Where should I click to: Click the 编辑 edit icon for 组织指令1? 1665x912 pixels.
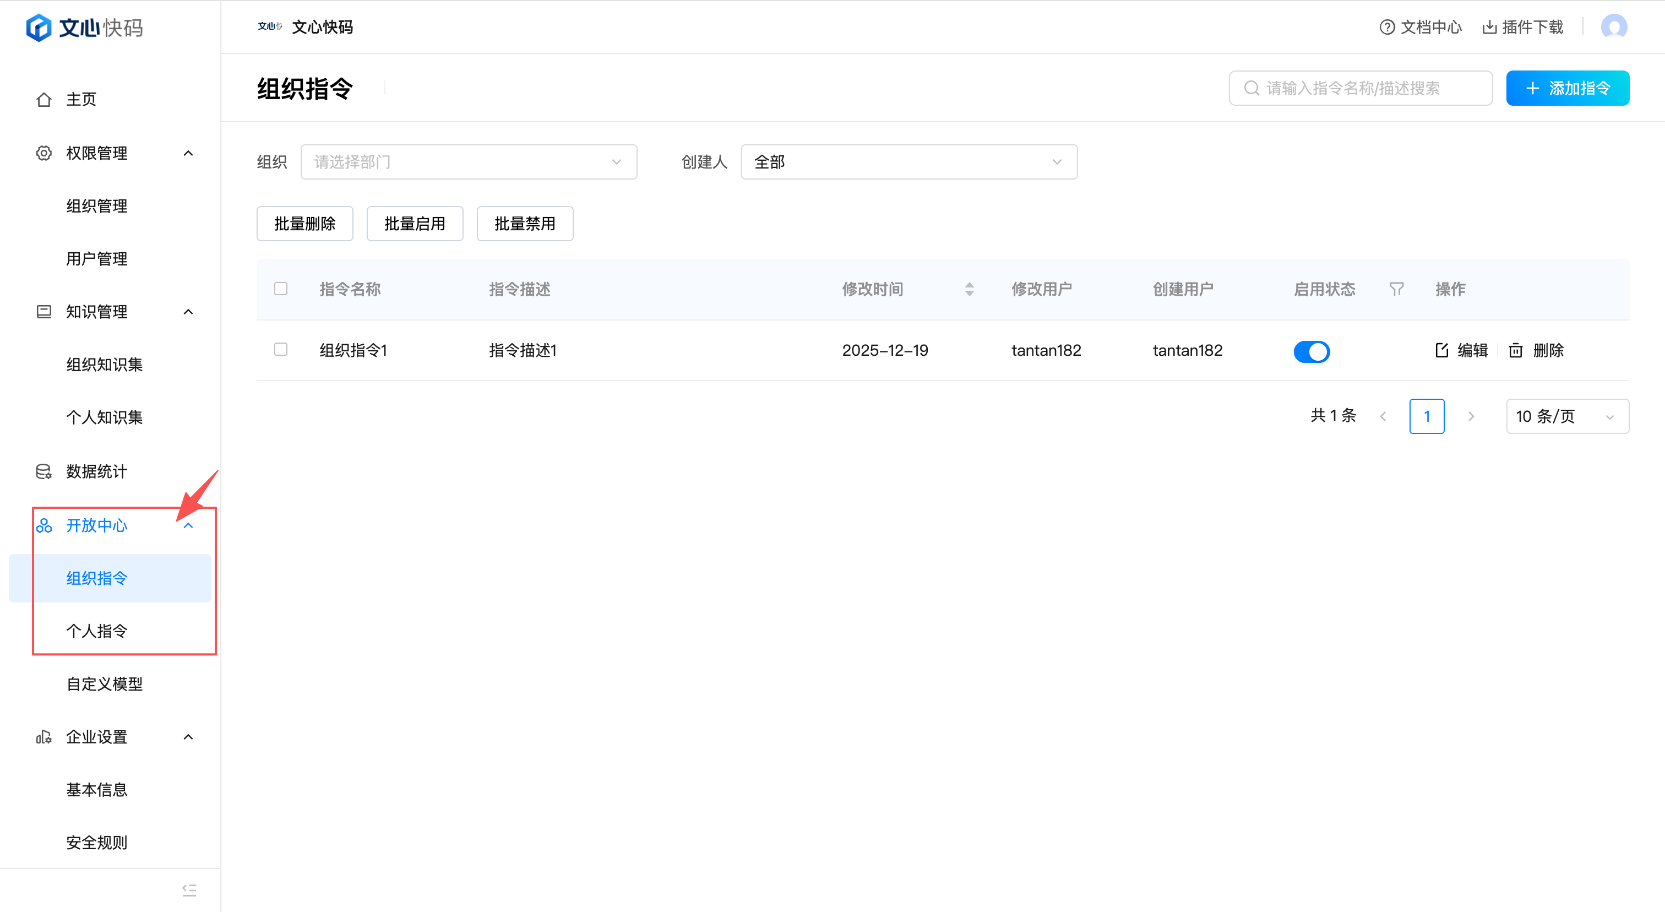(1441, 350)
